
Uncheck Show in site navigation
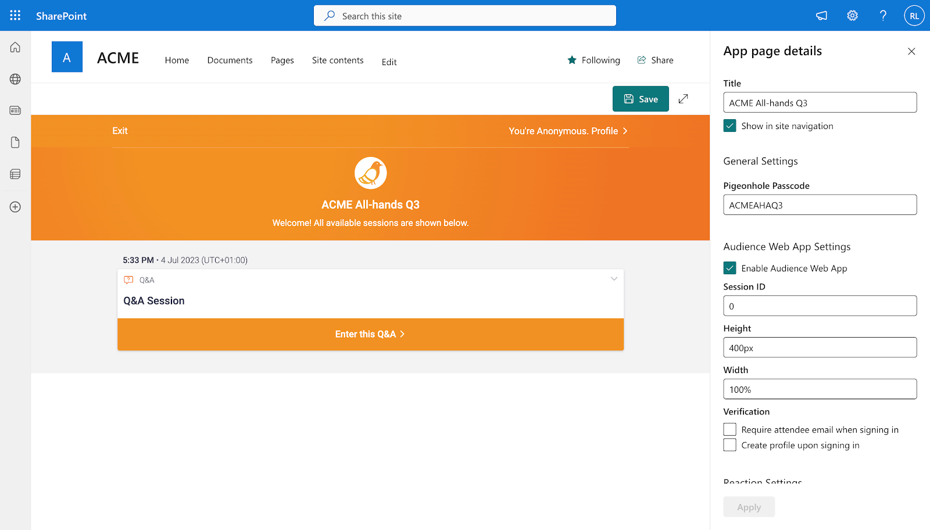point(729,126)
